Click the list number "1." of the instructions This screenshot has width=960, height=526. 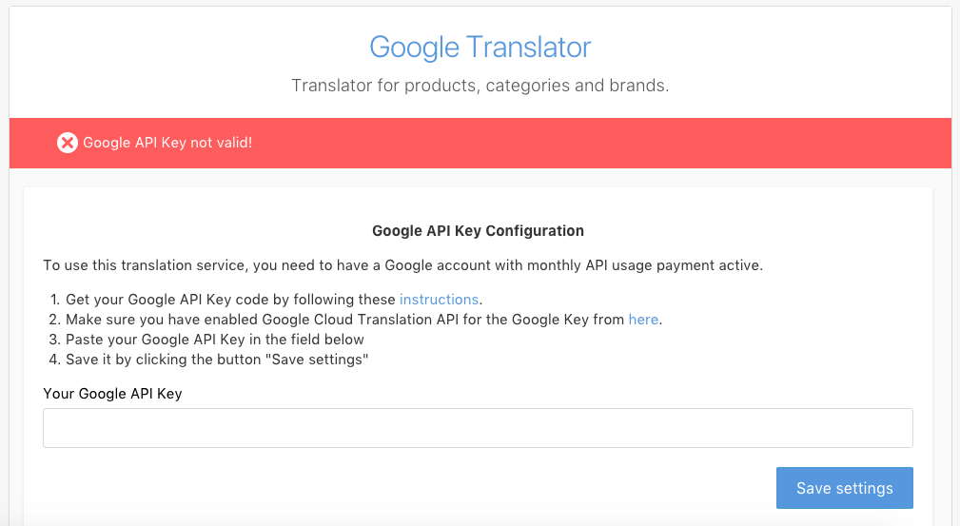[54, 299]
